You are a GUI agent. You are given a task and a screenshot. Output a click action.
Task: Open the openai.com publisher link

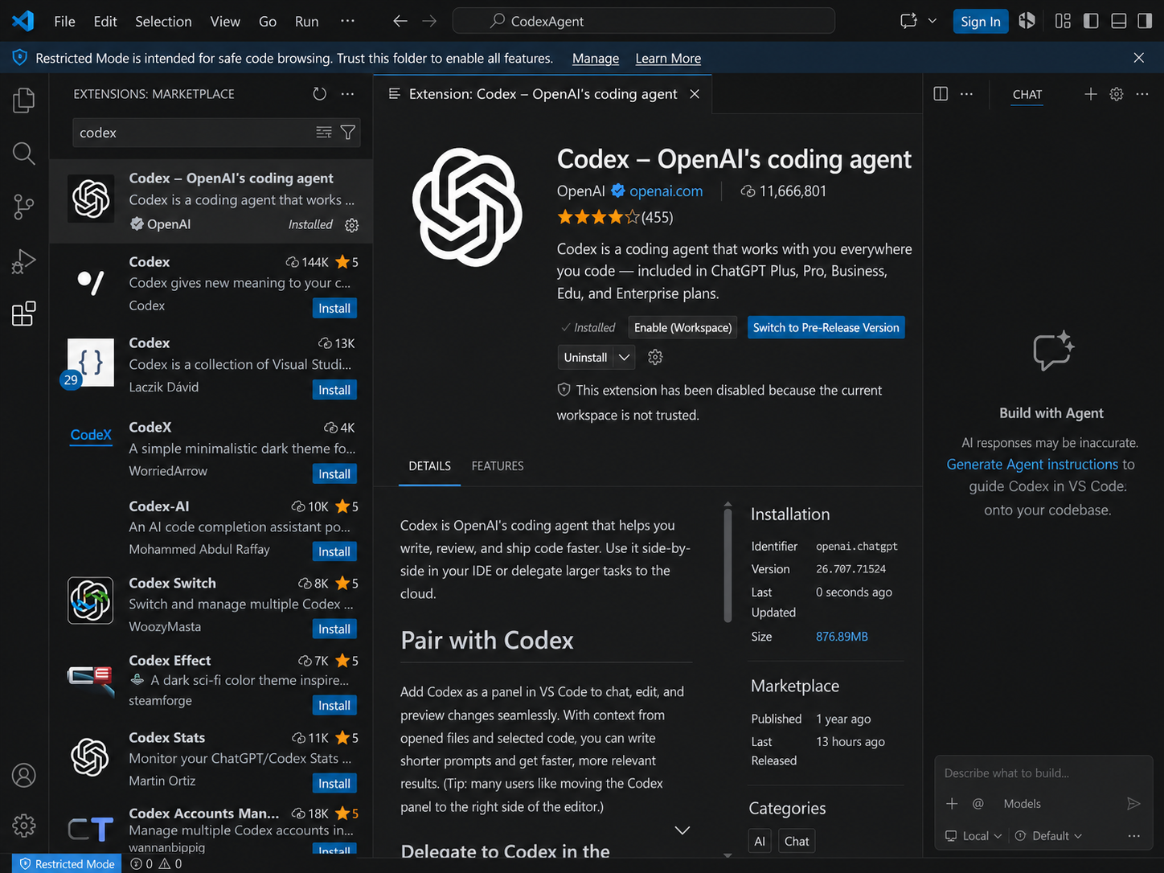point(666,191)
